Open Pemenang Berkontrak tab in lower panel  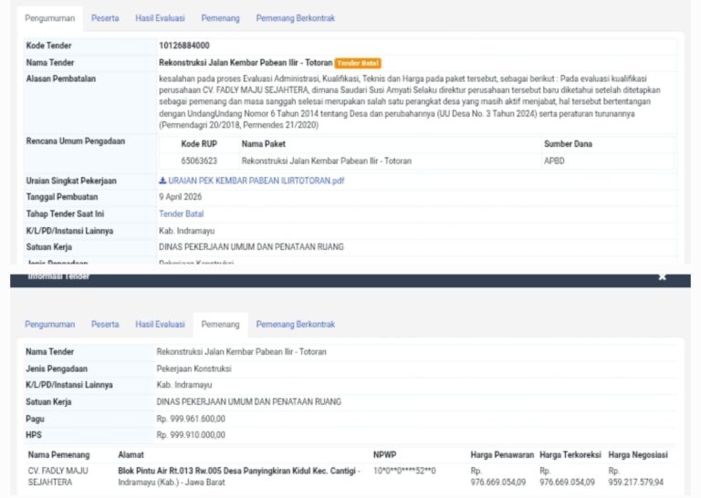pyautogui.click(x=296, y=325)
